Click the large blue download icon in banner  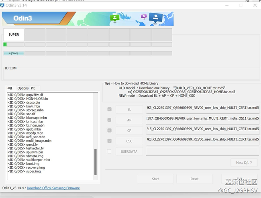(155, 18)
